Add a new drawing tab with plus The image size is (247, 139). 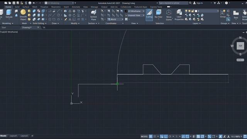tap(44, 27)
